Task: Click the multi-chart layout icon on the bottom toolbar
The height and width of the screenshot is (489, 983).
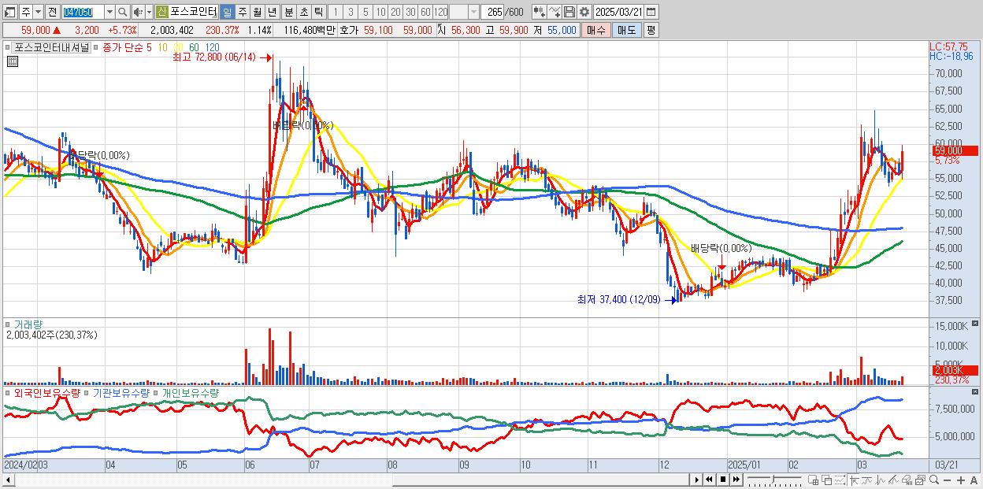Action: coord(813,480)
